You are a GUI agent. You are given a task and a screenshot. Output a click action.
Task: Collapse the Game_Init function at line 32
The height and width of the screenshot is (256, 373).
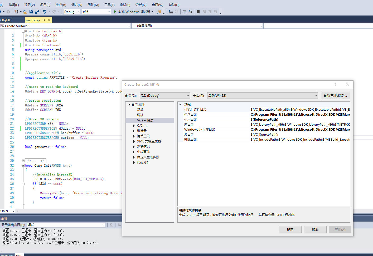pos(23,166)
